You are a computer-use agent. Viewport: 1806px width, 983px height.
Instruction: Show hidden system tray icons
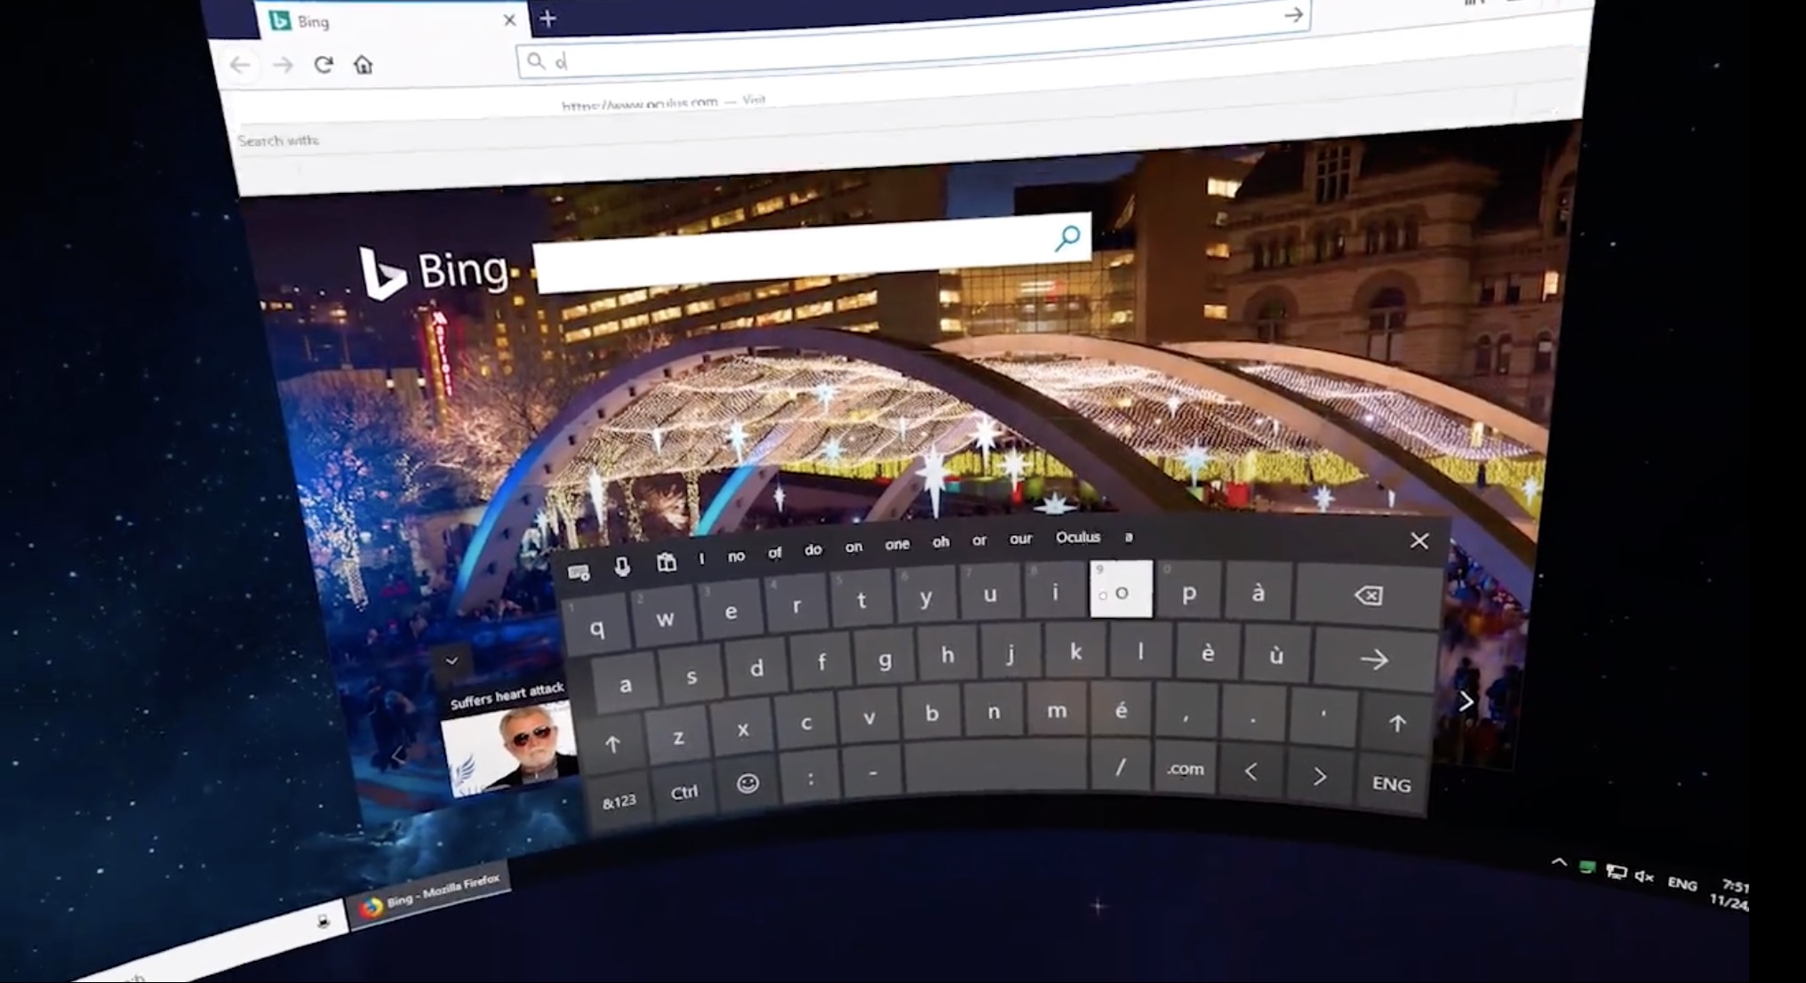[1559, 862]
